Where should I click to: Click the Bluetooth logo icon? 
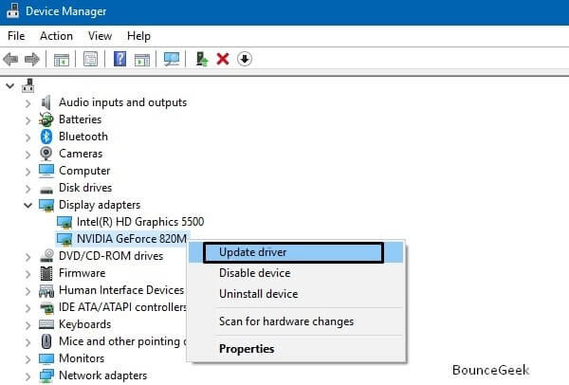[46, 137]
